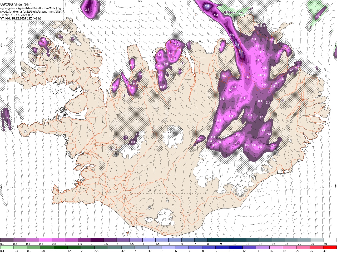
Task: Click the 'rigning/skúrir' legend description line
Action: [31, 8]
